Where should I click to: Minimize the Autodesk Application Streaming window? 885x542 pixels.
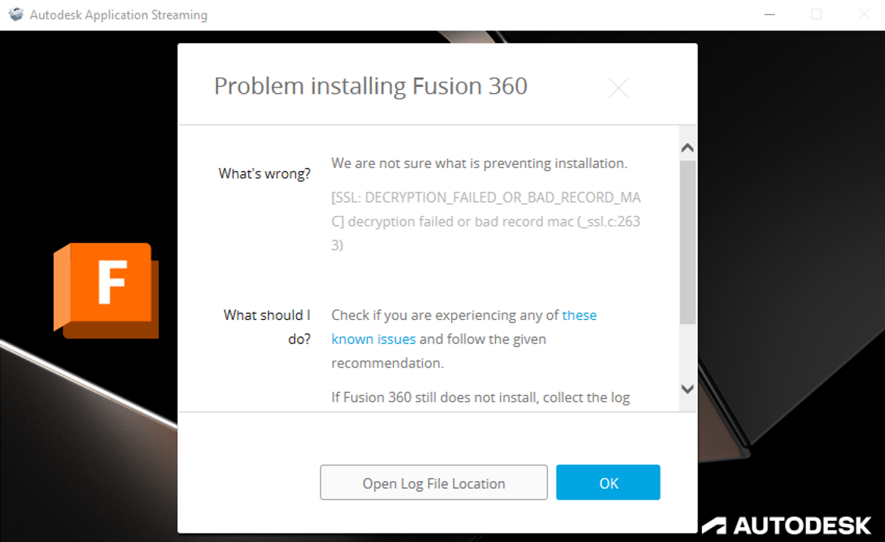pos(770,14)
